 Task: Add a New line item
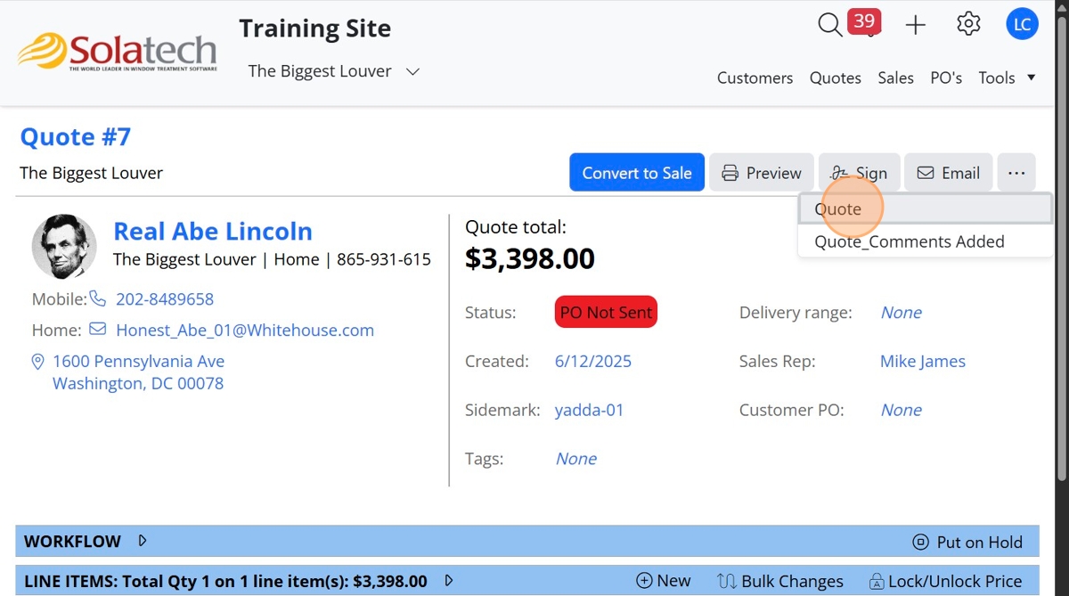click(x=664, y=581)
